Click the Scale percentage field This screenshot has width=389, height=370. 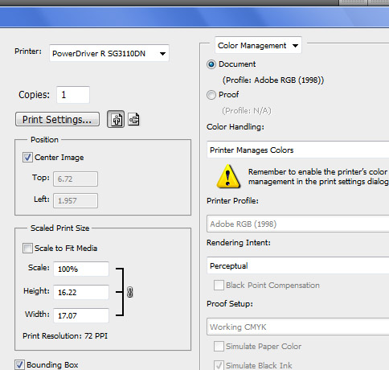point(81,269)
